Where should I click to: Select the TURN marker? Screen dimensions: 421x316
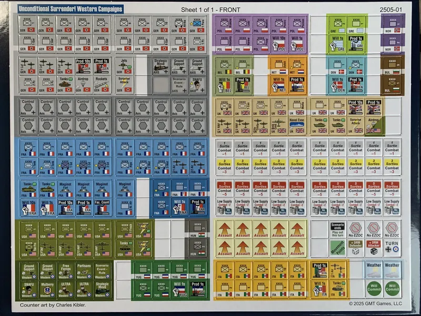(392, 248)
